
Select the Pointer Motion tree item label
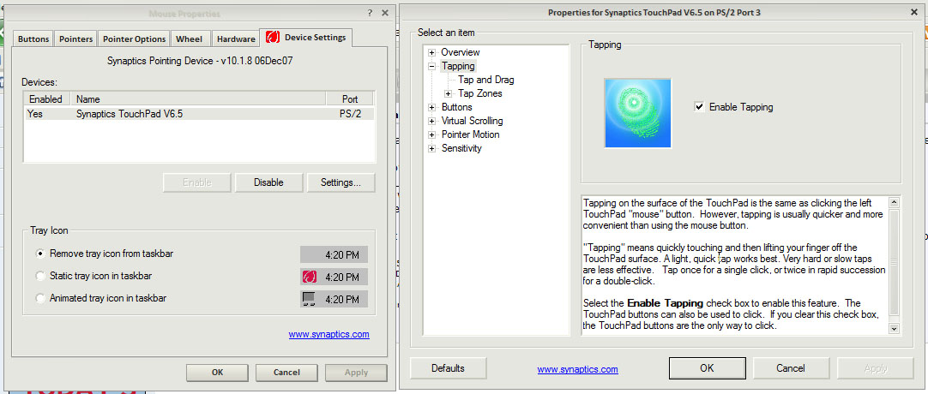471,134
